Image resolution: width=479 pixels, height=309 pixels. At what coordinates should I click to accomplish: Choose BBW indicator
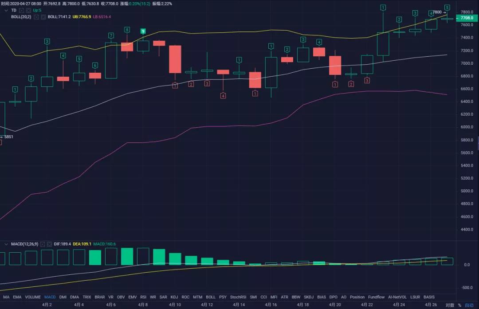[296, 297]
